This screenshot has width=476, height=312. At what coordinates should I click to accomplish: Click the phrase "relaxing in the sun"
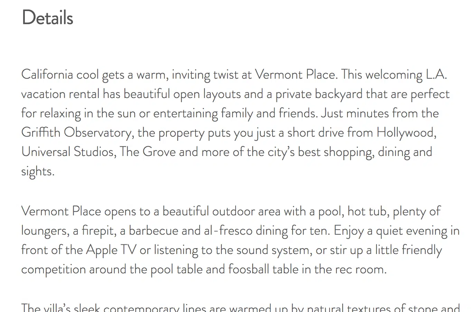tap(87, 113)
